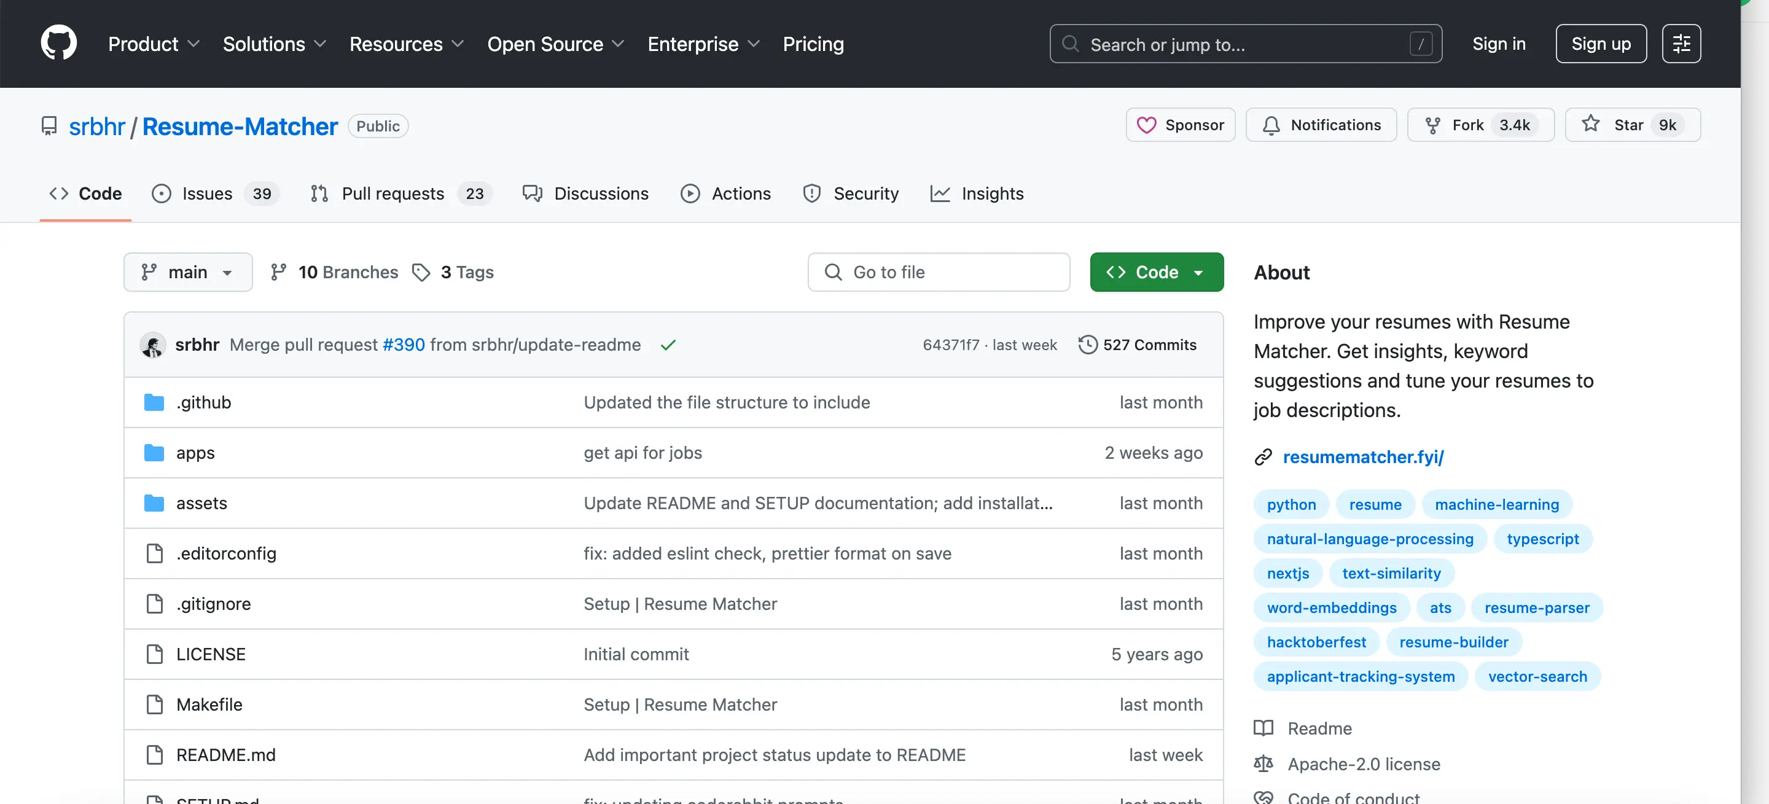The width and height of the screenshot is (1769, 804).
Task: Open the resume-builder topic tag
Action: pos(1454,642)
